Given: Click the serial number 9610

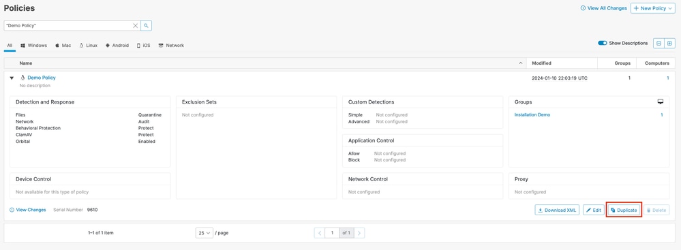Looking at the screenshot, I should pyautogui.click(x=92, y=210).
